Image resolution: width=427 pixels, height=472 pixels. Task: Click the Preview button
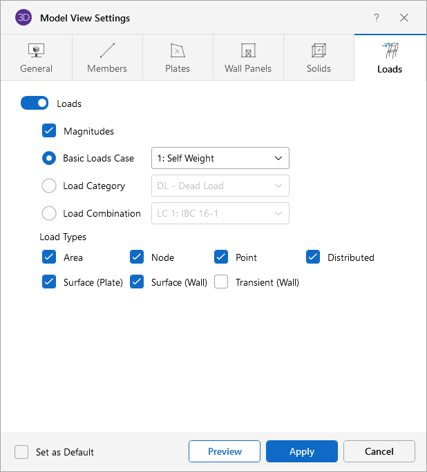(x=225, y=451)
